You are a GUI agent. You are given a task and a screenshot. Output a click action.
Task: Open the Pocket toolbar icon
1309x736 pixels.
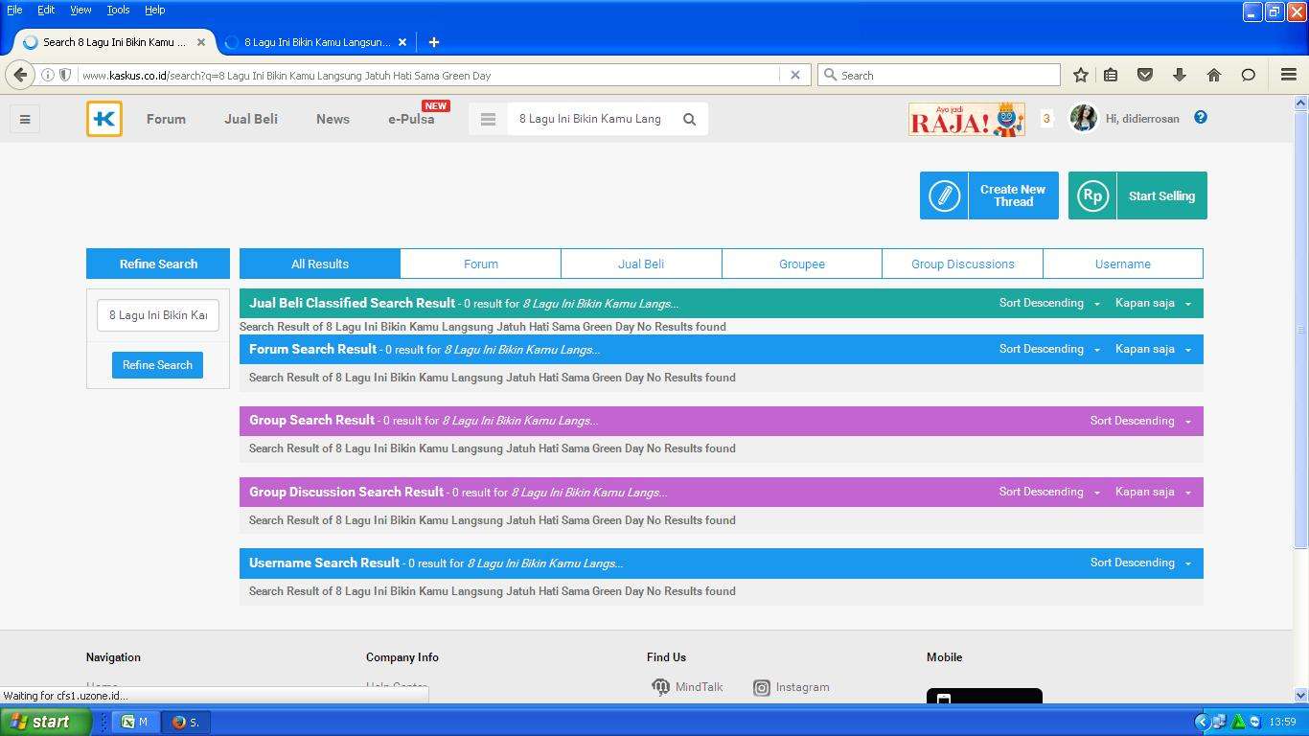1144,75
